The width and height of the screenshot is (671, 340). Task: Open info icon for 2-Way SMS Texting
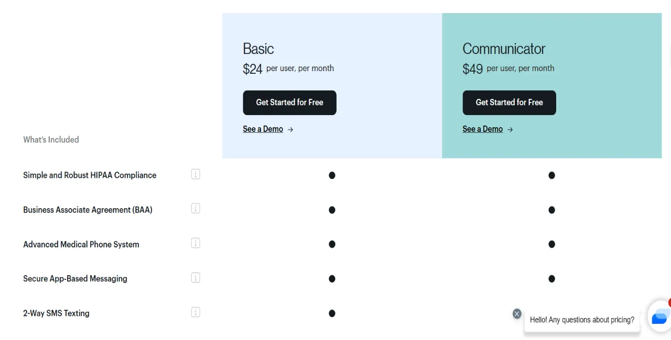pyautogui.click(x=196, y=312)
